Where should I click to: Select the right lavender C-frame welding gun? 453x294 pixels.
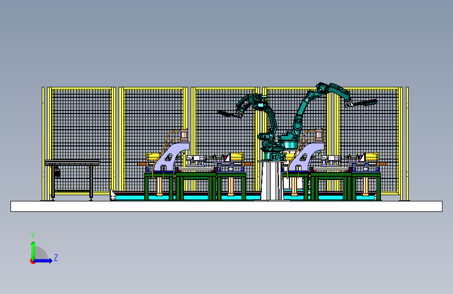[x=306, y=156]
